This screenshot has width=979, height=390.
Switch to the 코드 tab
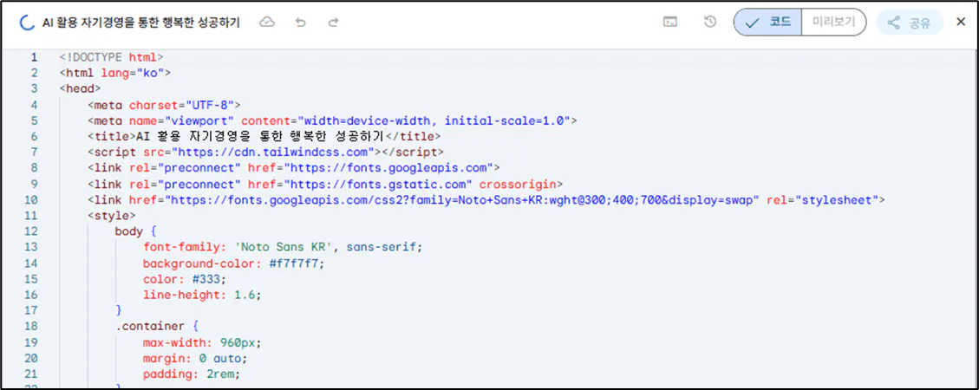tap(768, 23)
